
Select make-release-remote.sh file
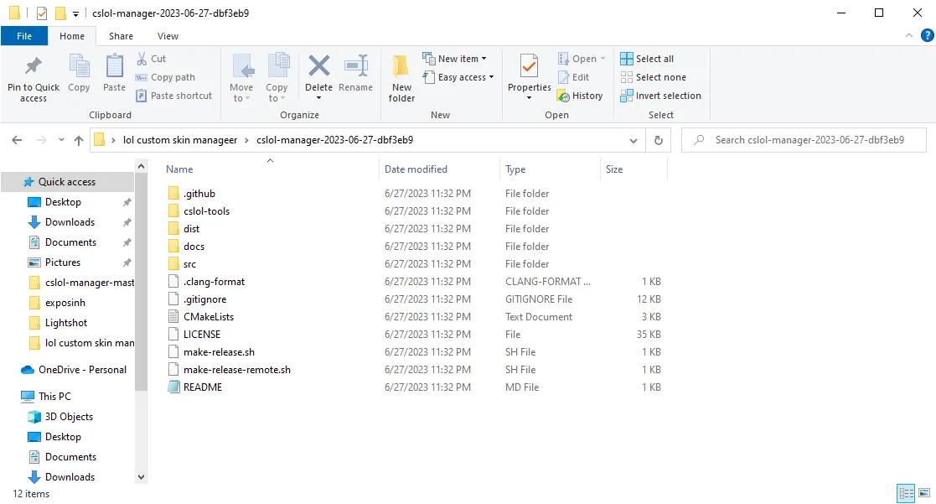[x=236, y=370]
